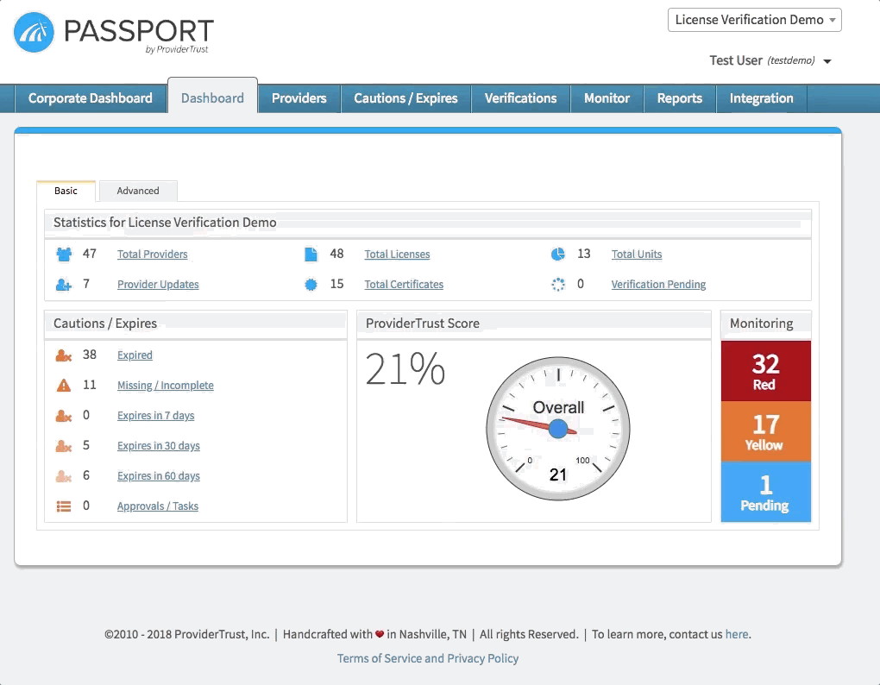Viewport: 880px width, 685px height.
Task: Click the 'Statistics for License Verification Demo' heading
Action: click(165, 223)
